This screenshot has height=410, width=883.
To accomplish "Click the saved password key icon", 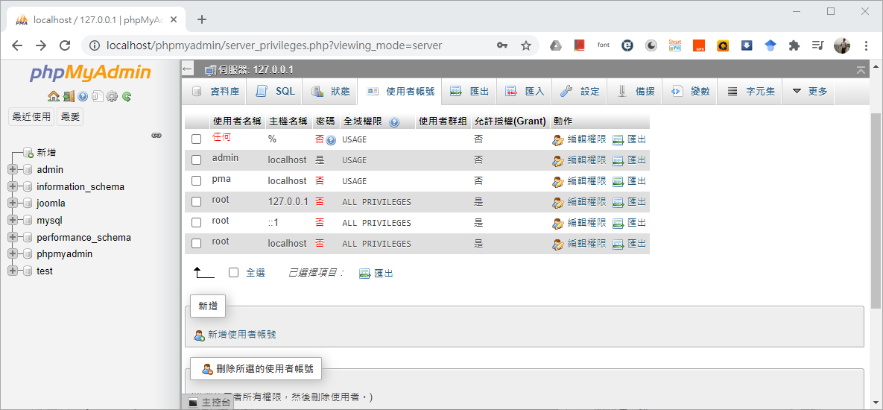I will 502,45.
